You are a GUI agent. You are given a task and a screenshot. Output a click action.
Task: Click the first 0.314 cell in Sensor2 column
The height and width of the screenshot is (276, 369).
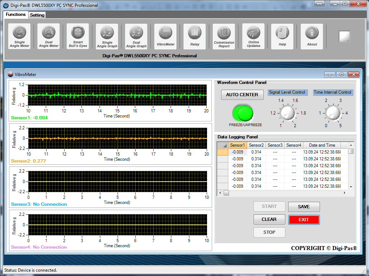(x=256, y=152)
